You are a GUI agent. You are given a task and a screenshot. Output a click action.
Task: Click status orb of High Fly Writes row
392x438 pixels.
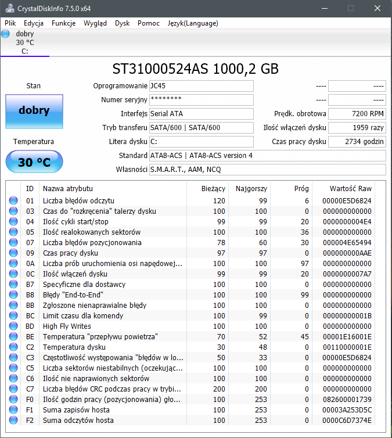(13, 326)
